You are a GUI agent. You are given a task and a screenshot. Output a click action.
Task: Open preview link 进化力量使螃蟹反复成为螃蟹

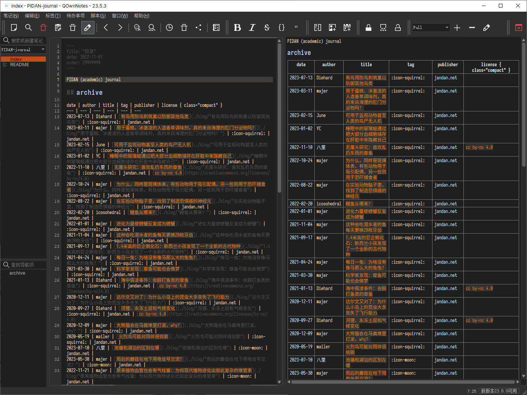(366, 214)
